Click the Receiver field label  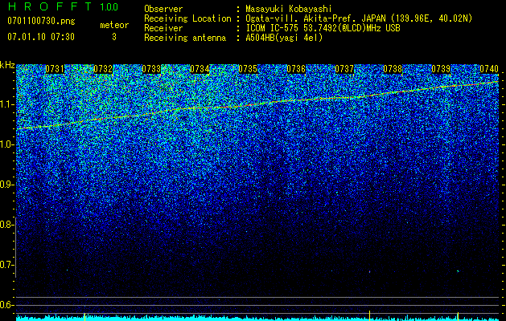click(163, 28)
